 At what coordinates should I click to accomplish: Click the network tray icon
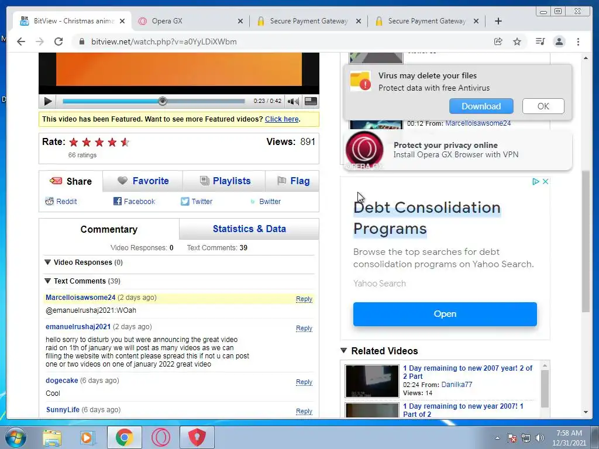[526, 438]
